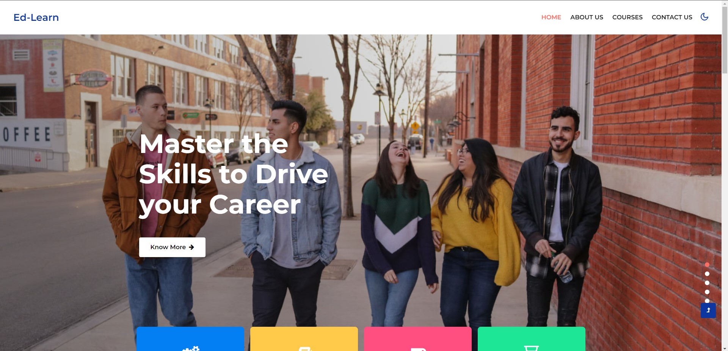Click the hero heading Master the Skills
Viewport: 728px width, 351px height.
(x=234, y=174)
